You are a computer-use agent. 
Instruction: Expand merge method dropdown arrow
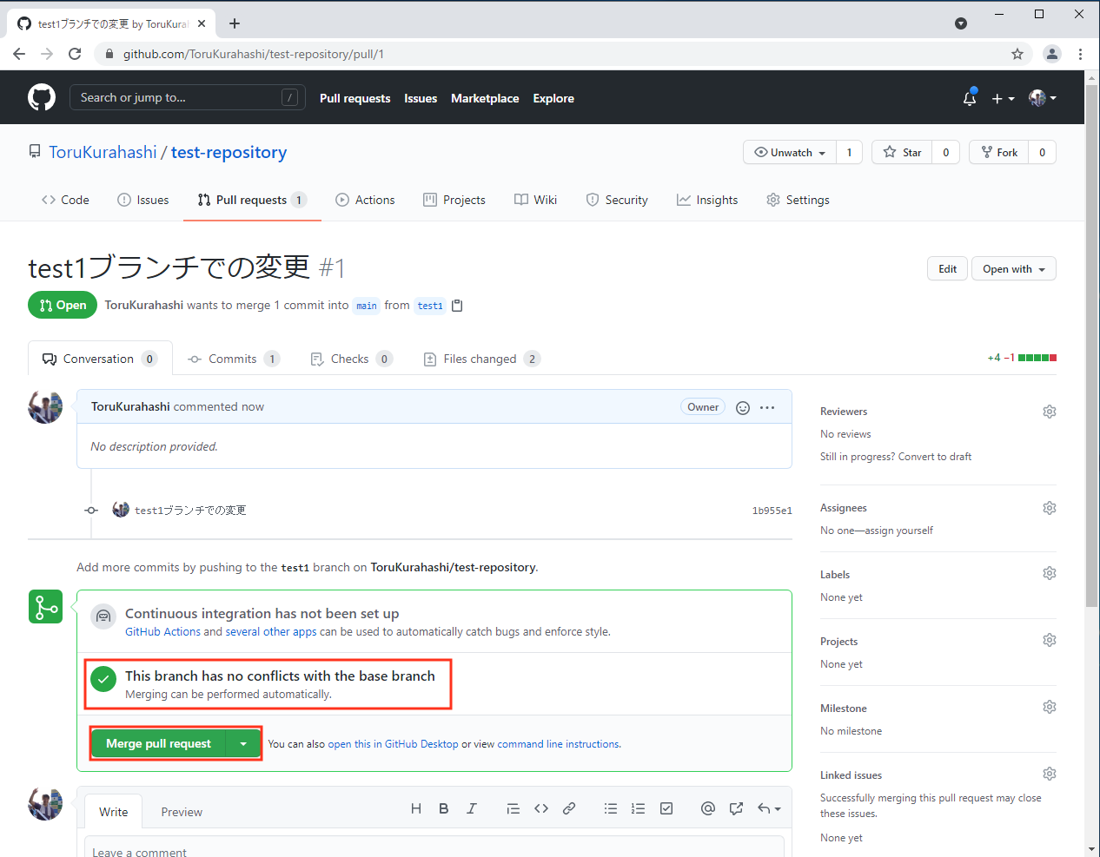click(x=243, y=744)
